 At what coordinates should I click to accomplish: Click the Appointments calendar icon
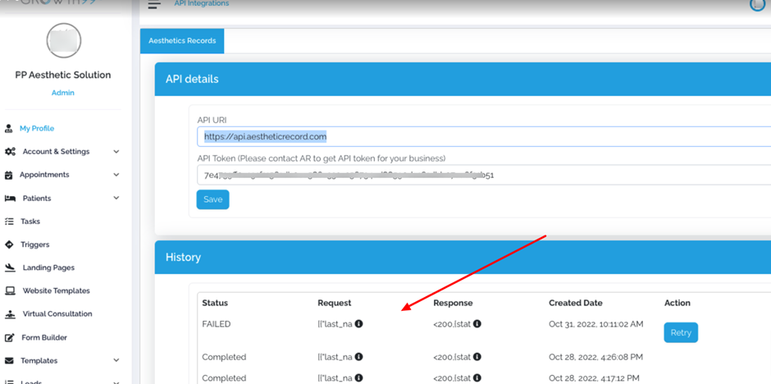pos(8,175)
